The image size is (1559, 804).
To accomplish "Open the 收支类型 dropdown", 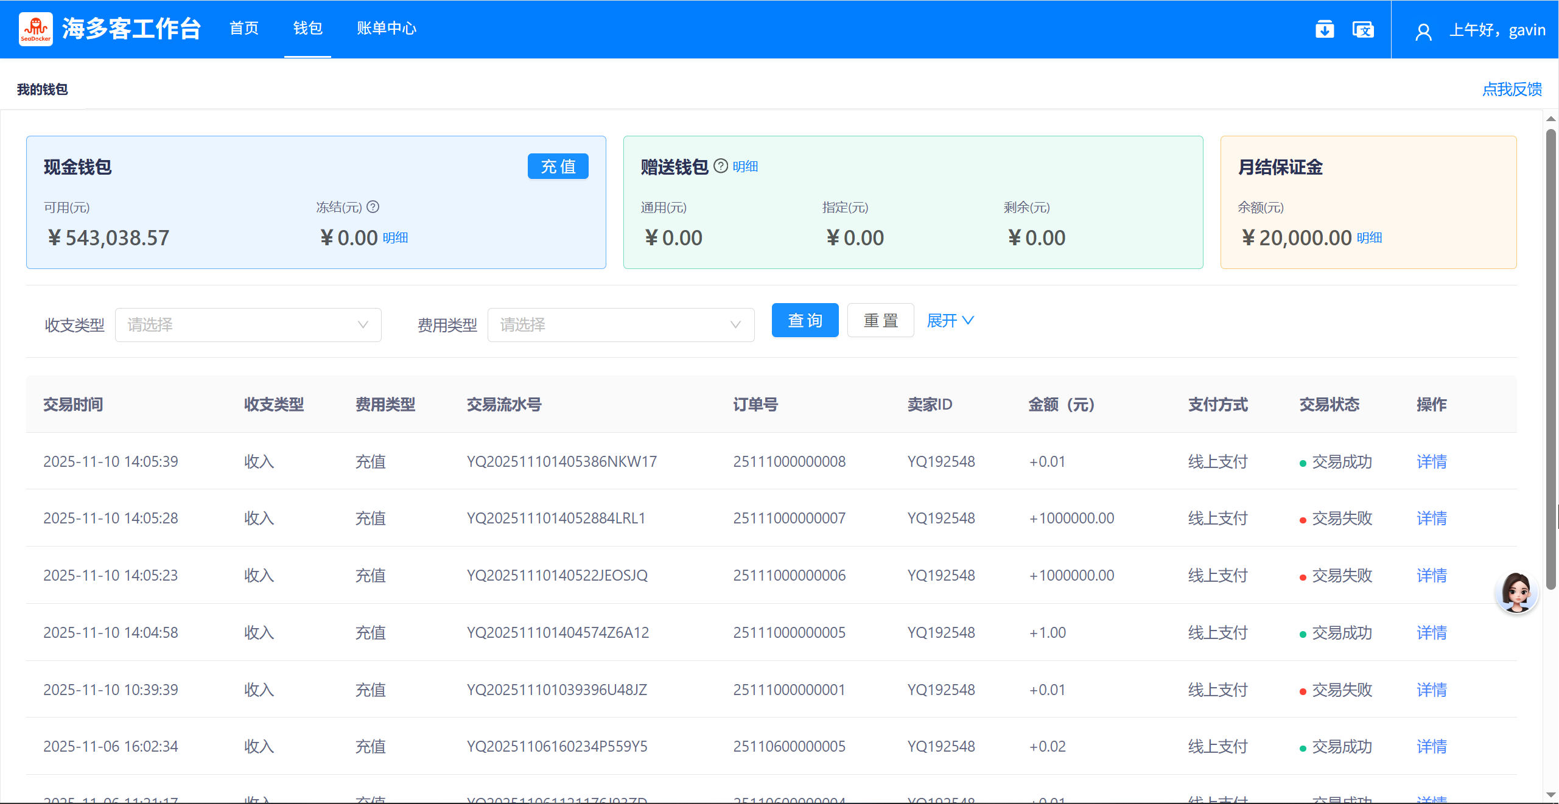I will [x=248, y=325].
